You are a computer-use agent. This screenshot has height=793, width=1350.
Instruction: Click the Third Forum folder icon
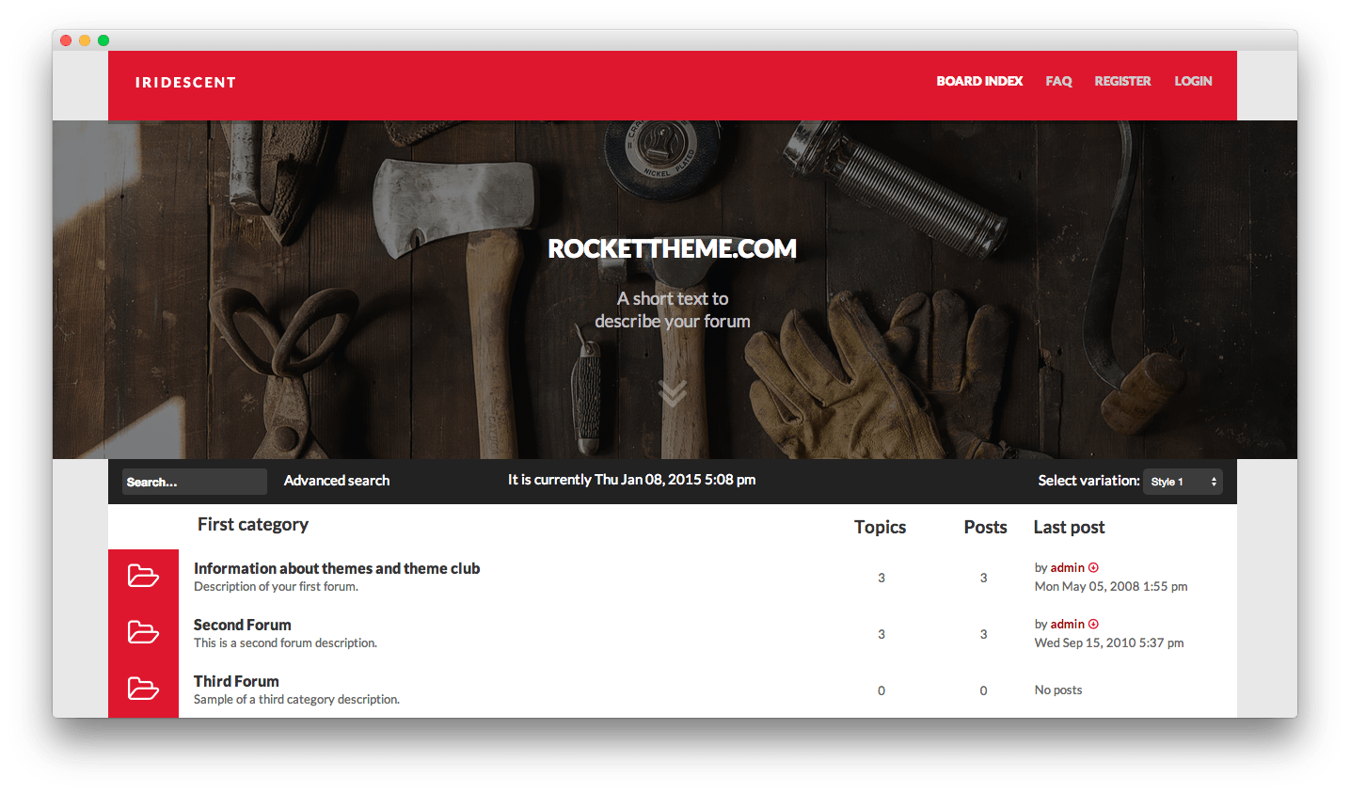point(143,689)
